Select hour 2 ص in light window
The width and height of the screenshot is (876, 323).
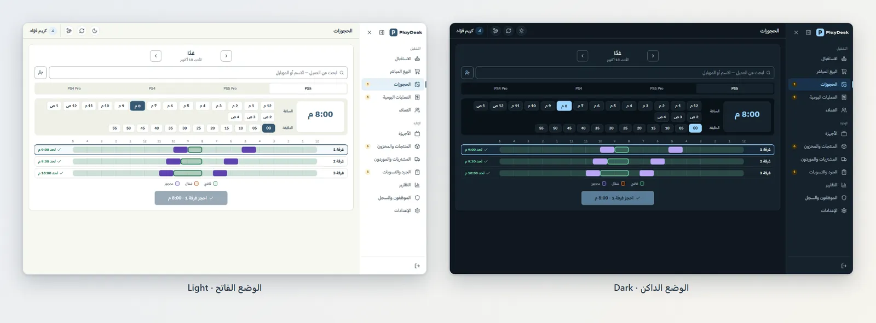tap(267, 117)
